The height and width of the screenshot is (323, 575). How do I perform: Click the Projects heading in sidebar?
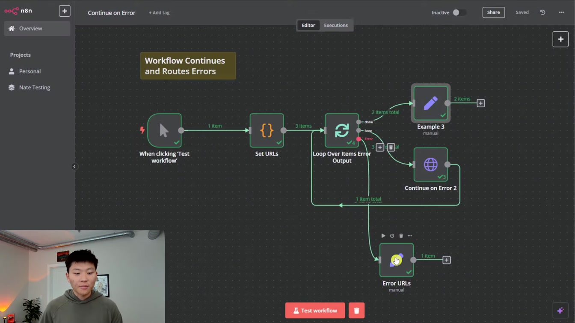(x=21, y=55)
